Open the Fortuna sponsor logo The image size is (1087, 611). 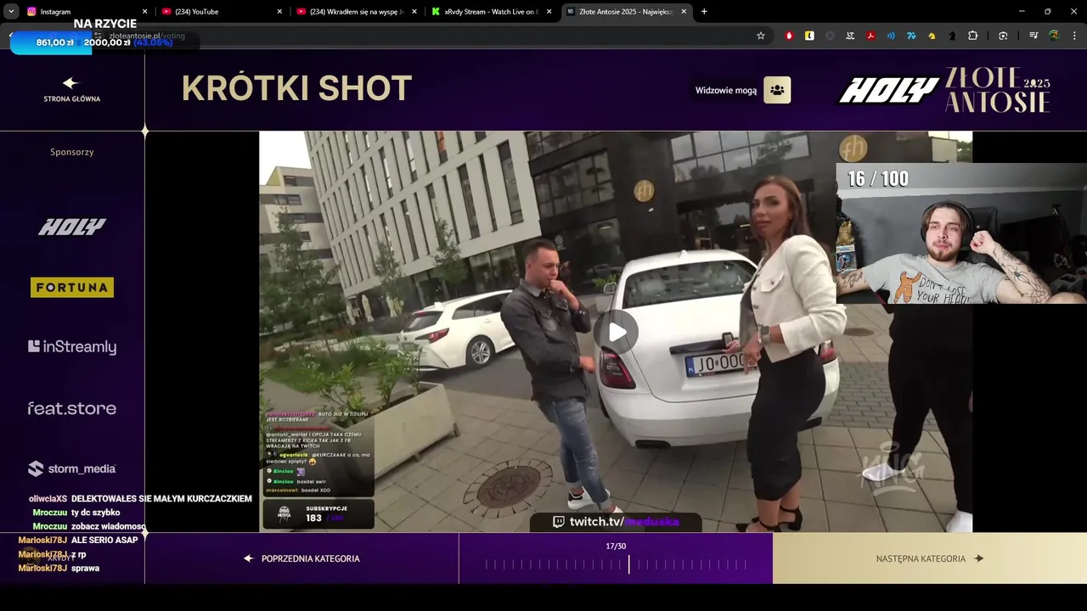[x=72, y=288]
